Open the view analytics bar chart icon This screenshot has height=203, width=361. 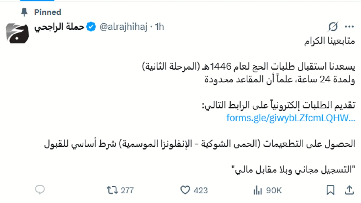257,191
